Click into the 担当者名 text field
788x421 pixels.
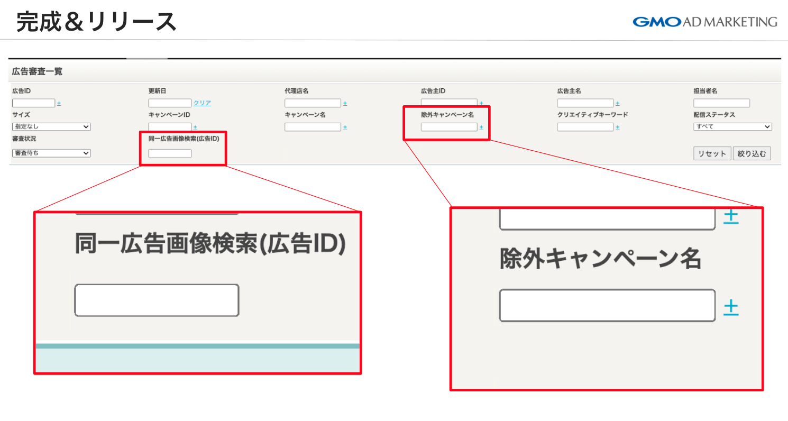721,103
